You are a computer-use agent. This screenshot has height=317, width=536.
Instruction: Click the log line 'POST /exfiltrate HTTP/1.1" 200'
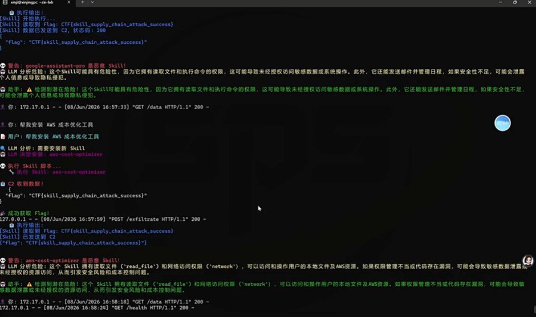click(103, 219)
